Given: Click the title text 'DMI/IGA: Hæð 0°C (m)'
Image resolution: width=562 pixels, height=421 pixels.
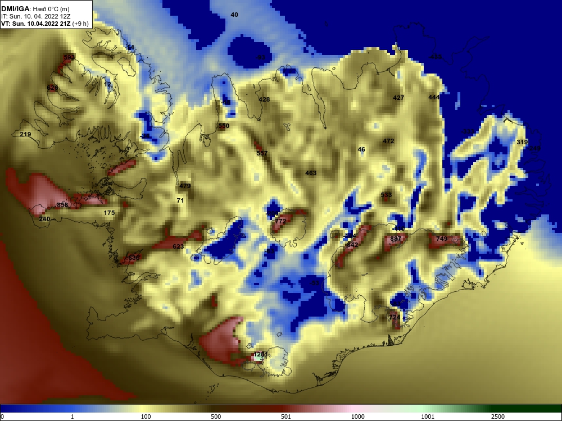Looking at the screenshot, I should pyautogui.click(x=35, y=9).
